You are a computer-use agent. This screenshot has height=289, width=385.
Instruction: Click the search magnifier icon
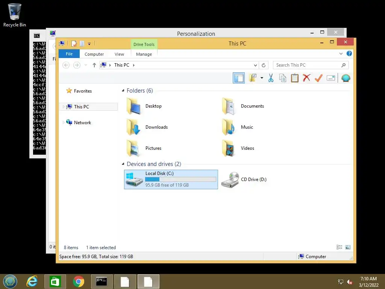pyautogui.click(x=344, y=65)
